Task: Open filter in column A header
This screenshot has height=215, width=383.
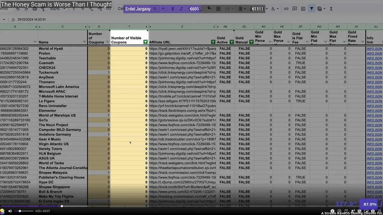Action: pyautogui.click(x=35, y=42)
